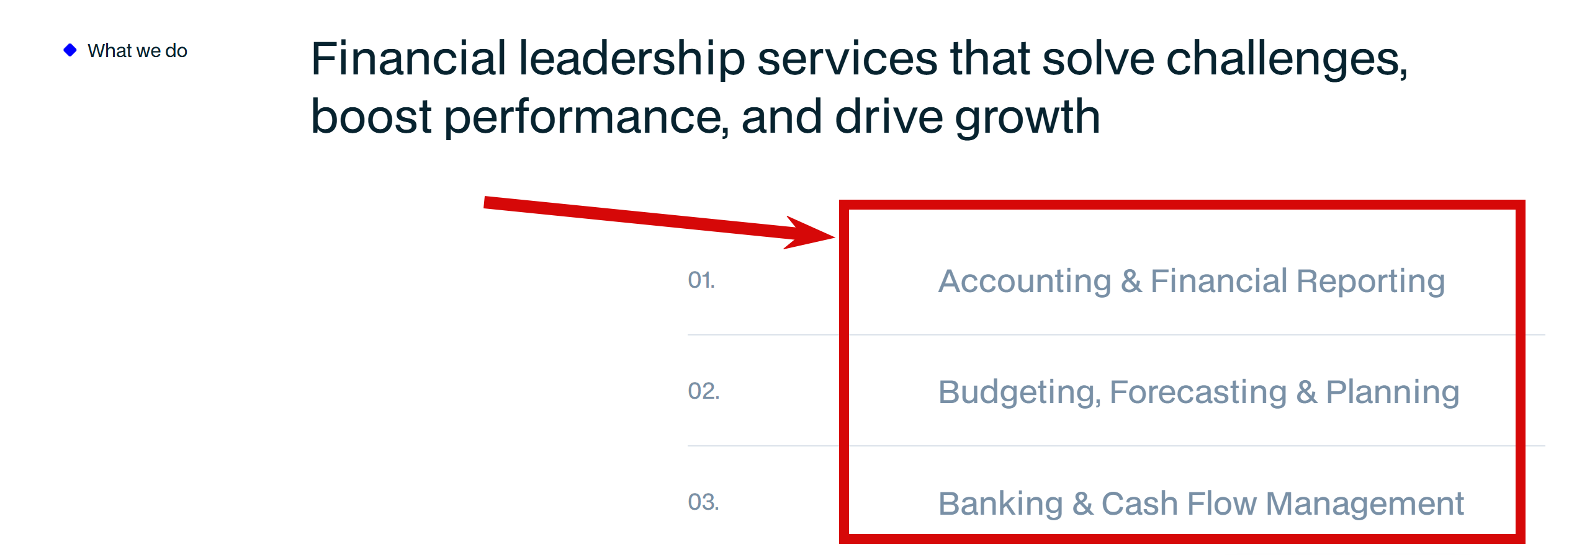
Task: Expand Banking & Cash Flow Management item
Action: pyautogui.click(x=1201, y=503)
